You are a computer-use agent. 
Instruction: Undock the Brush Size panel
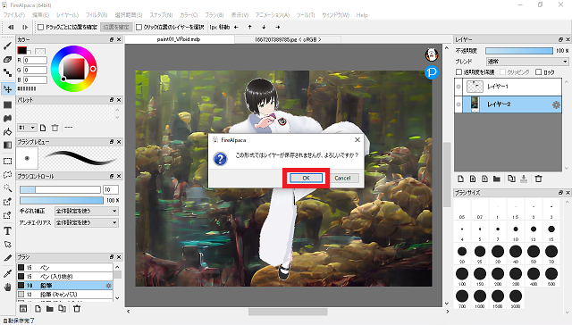tap(560, 192)
